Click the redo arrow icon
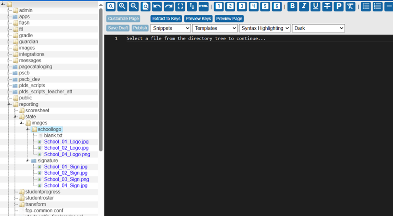This screenshot has width=393, height=216. click(169, 6)
